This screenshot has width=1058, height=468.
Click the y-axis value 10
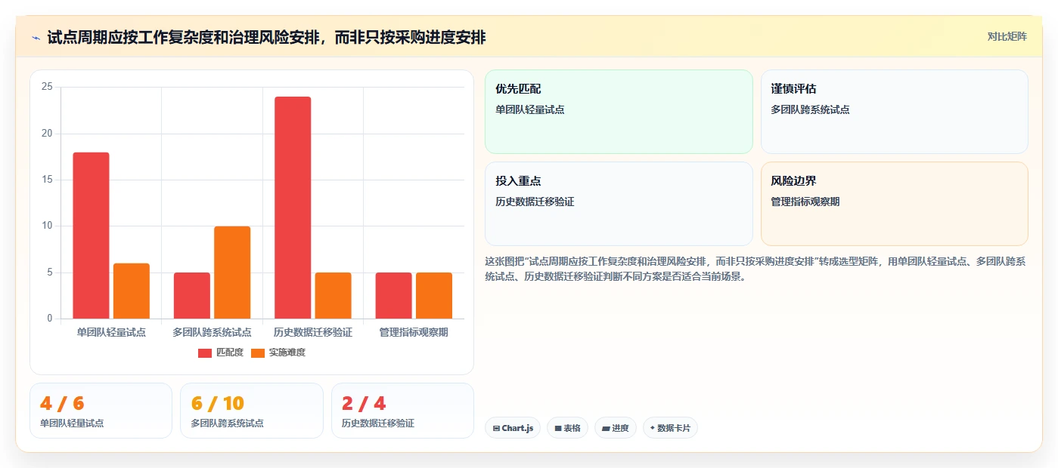point(47,226)
